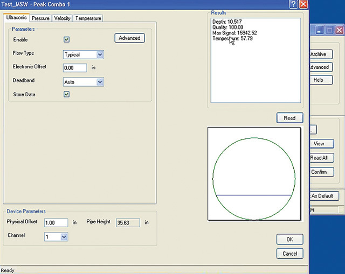Uncheck the Store Data checkbox

pyautogui.click(x=67, y=94)
